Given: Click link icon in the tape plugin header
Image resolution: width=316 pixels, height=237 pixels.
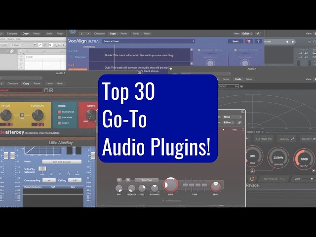Looking at the screenshot, I should click(239, 122).
